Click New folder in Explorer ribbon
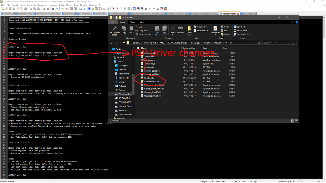Image resolution: width=326 pixels, height=183 pixels. tap(189, 31)
